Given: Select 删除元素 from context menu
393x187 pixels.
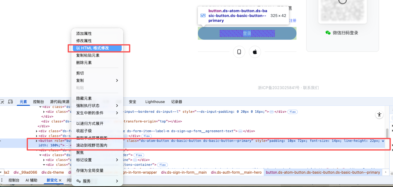Looking at the screenshot, I should pos(84,63).
